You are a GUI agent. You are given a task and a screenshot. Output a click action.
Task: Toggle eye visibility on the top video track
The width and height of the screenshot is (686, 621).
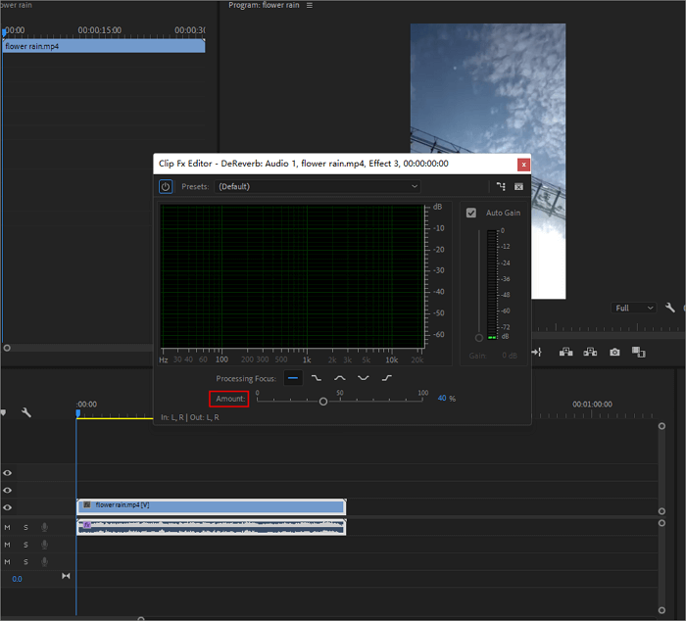click(8, 473)
